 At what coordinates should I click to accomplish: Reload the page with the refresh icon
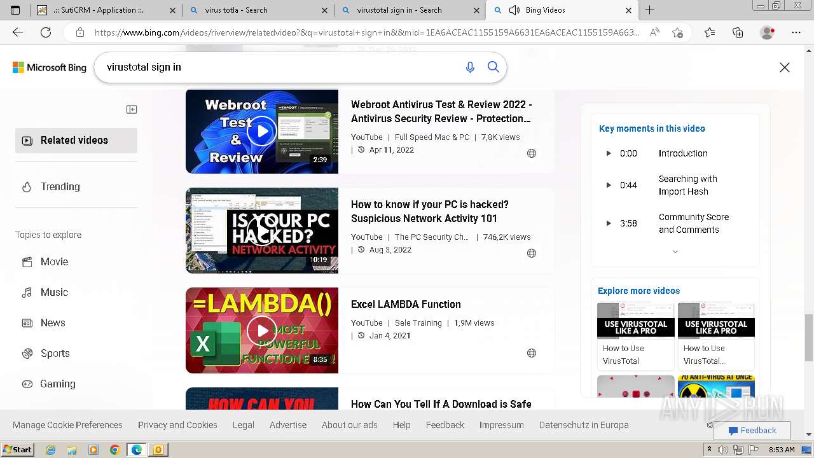click(46, 32)
